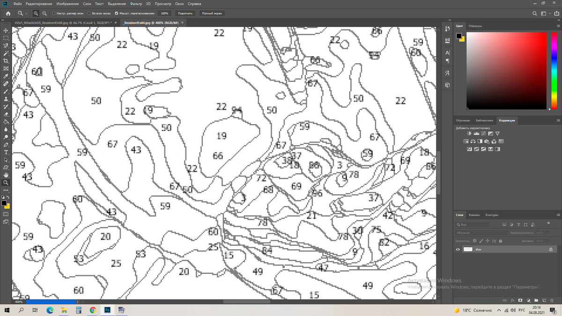Select the Rectangular Marquee tool
Image resolution: width=562 pixels, height=316 pixels.
pos(6,38)
